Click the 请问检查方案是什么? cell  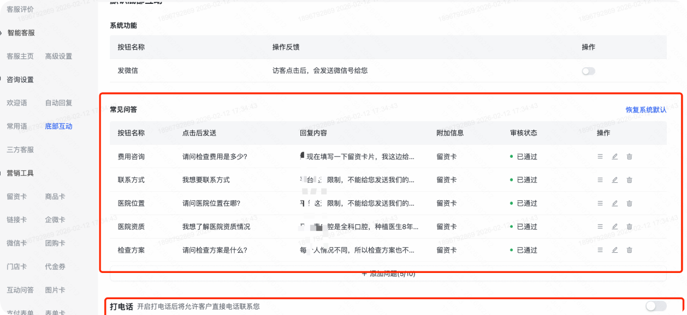pyautogui.click(x=215, y=250)
